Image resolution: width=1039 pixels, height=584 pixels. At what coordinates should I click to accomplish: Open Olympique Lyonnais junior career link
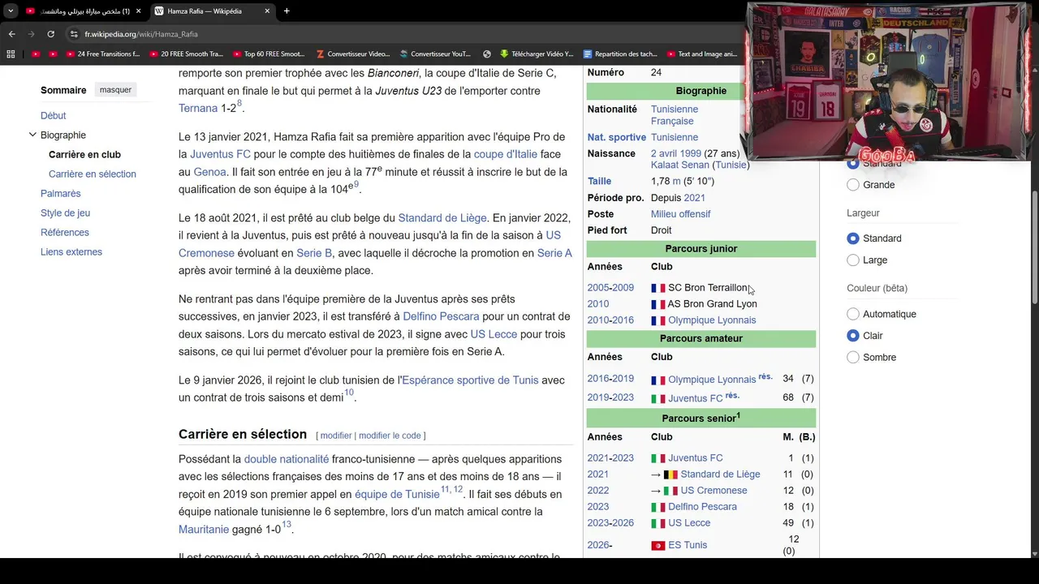coord(712,320)
